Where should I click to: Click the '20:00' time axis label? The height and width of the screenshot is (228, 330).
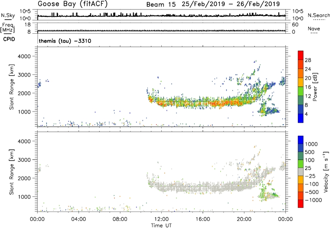[x=244, y=219]
